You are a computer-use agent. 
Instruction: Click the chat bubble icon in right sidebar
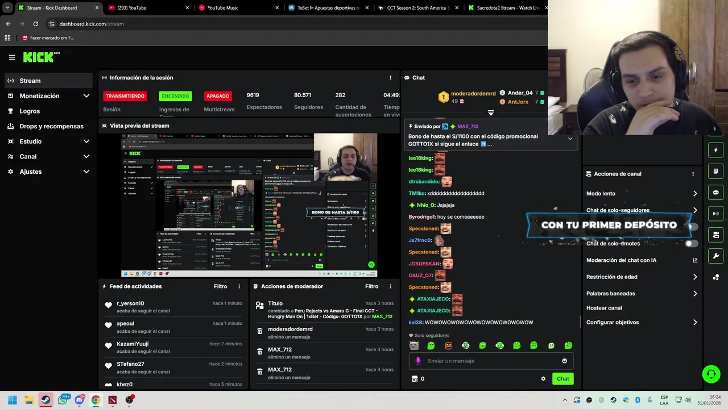[715, 193]
